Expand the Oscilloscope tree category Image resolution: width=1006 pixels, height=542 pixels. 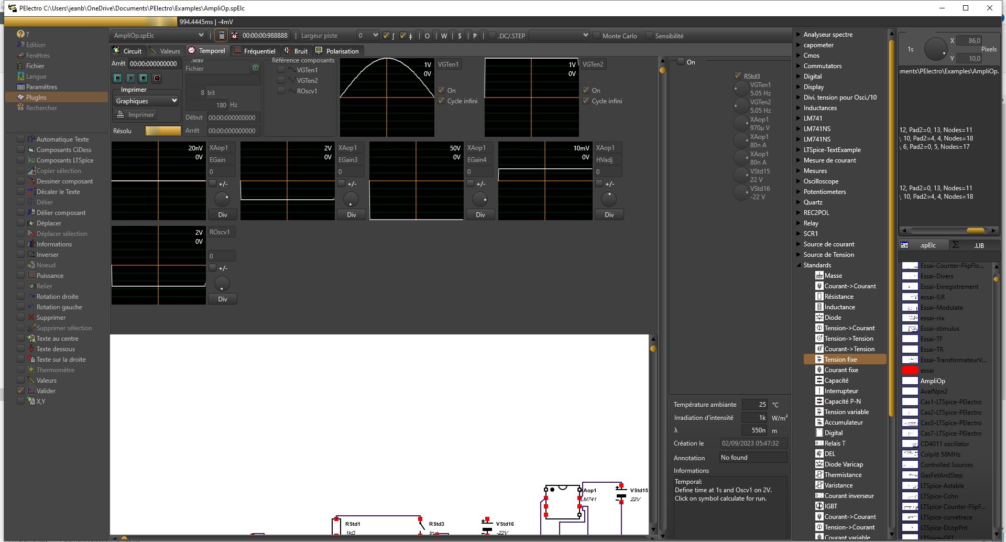pos(799,181)
